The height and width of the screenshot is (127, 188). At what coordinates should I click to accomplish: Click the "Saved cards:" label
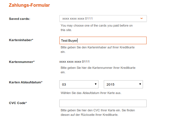tap(20, 19)
